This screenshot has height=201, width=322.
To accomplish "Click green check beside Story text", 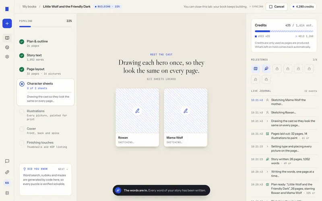I will click(x=22, y=55).
